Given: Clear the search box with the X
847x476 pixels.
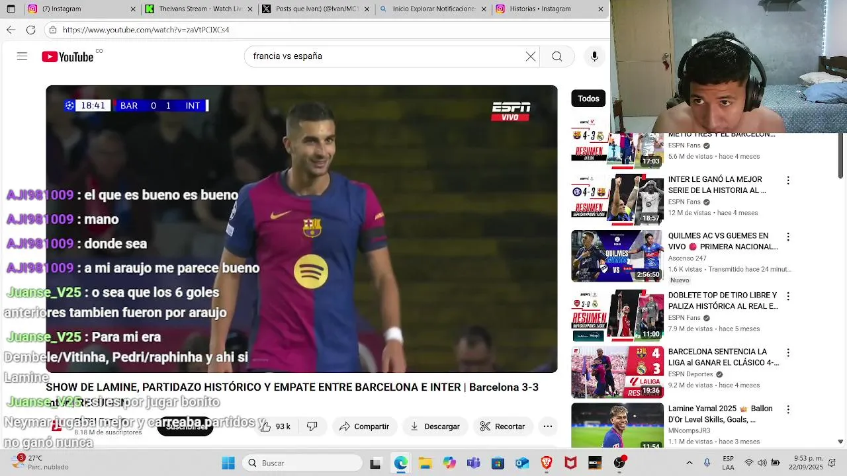Looking at the screenshot, I should tap(530, 56).
